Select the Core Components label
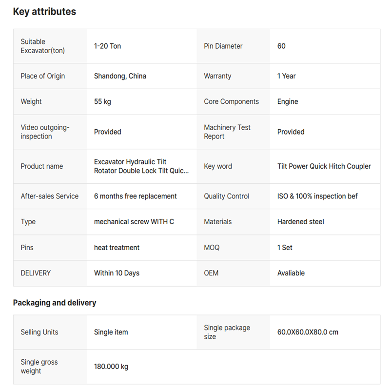The image size is (390, 390). click(x=231, y=101)
